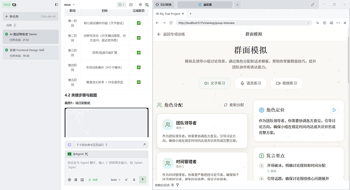Toggle the 第三阶段 completion checkbox
Viewport: 350px width, 190px height.
[x=138, y=52]
